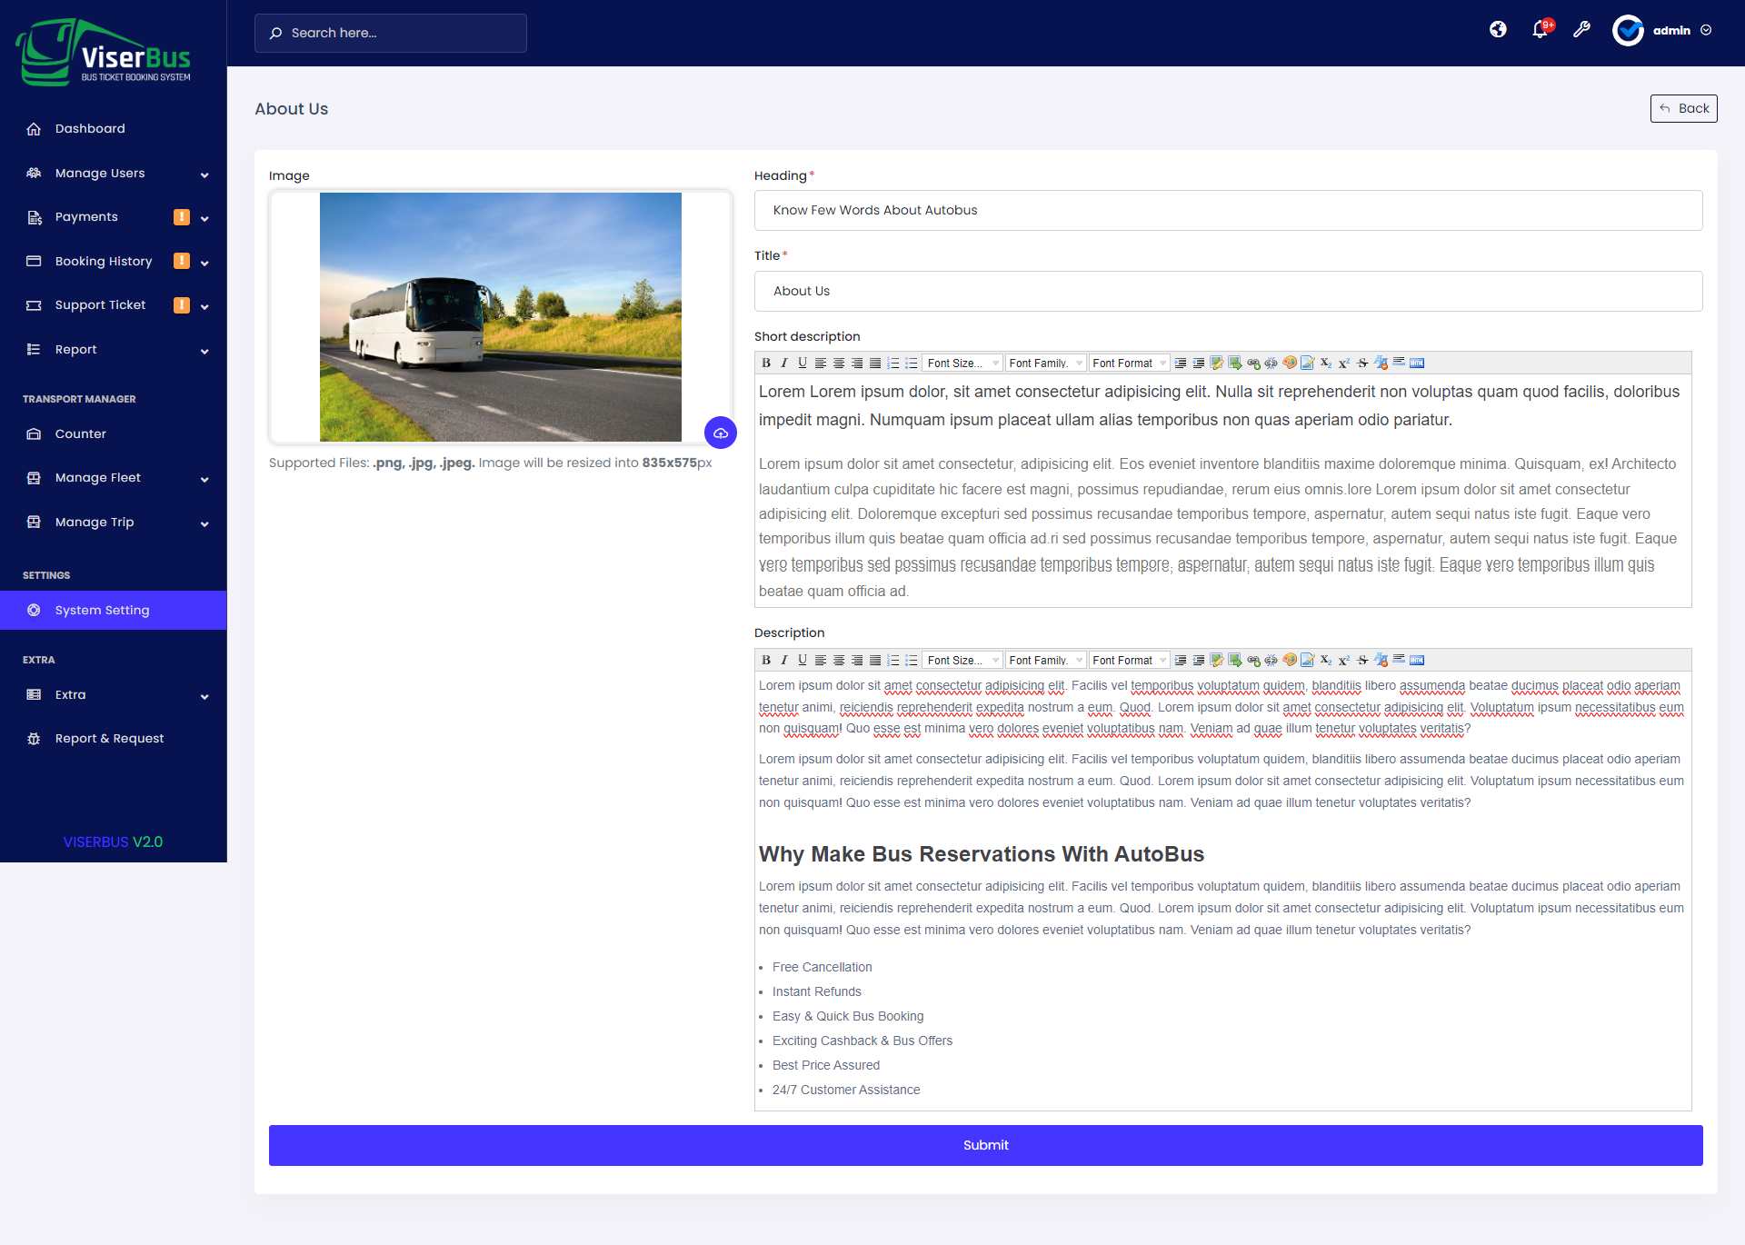The height and width of the screenshot is (1245, 1745).
Task: Apply italic styling in the Description editor
Action: pyautogui.click(x=784, y=660)
